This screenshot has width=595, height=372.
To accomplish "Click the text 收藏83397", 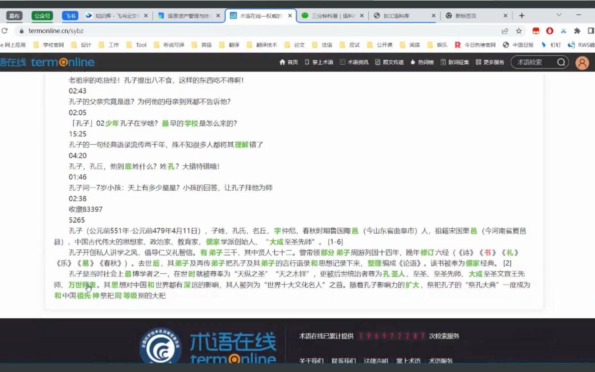I will [x=86, y=209].
